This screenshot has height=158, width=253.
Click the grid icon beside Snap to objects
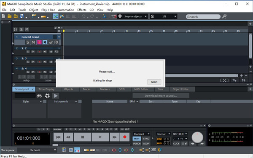coord(120,16)
